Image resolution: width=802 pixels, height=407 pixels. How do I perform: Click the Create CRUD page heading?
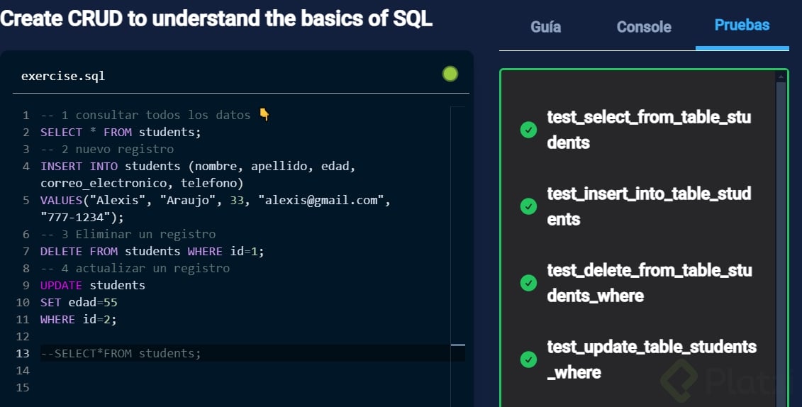coord(216,18)
